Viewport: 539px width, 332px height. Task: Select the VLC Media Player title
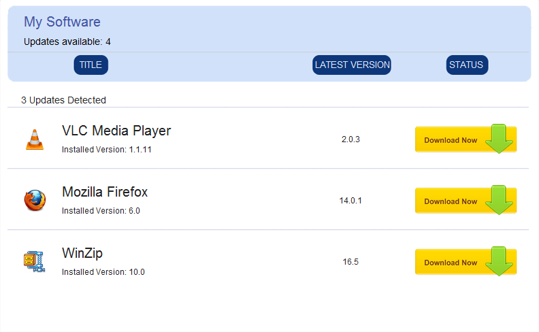pyautogui.click(x=116, y=131)
